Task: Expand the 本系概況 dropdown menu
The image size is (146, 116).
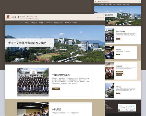Action: pyautogui.click(x=26, y=23)
